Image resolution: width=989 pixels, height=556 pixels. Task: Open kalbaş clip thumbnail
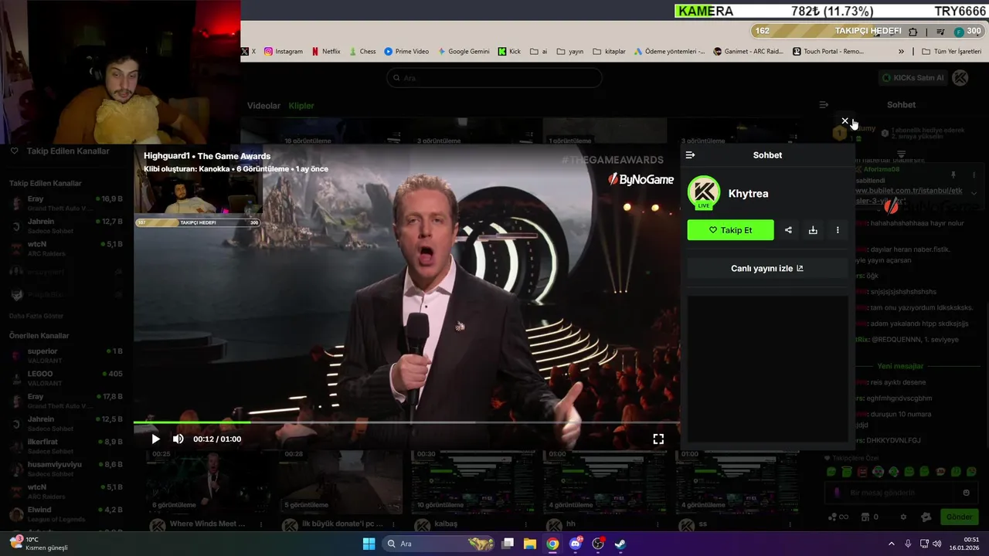coord(473,481)
